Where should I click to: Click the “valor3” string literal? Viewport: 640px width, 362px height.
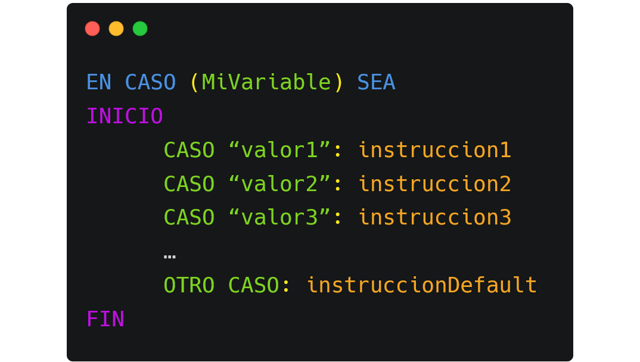[279, 217]
